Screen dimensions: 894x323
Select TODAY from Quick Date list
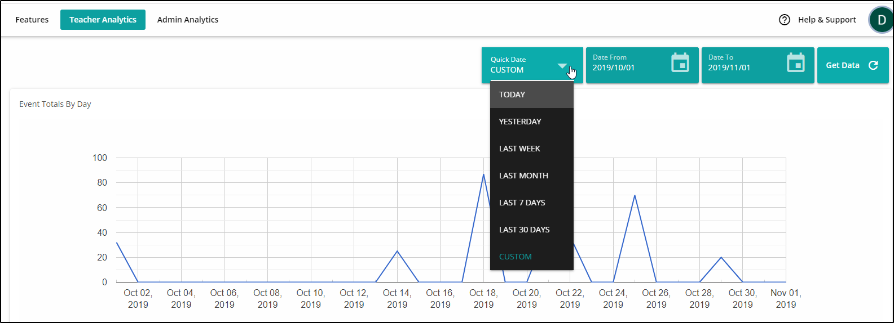pos(532,95)
